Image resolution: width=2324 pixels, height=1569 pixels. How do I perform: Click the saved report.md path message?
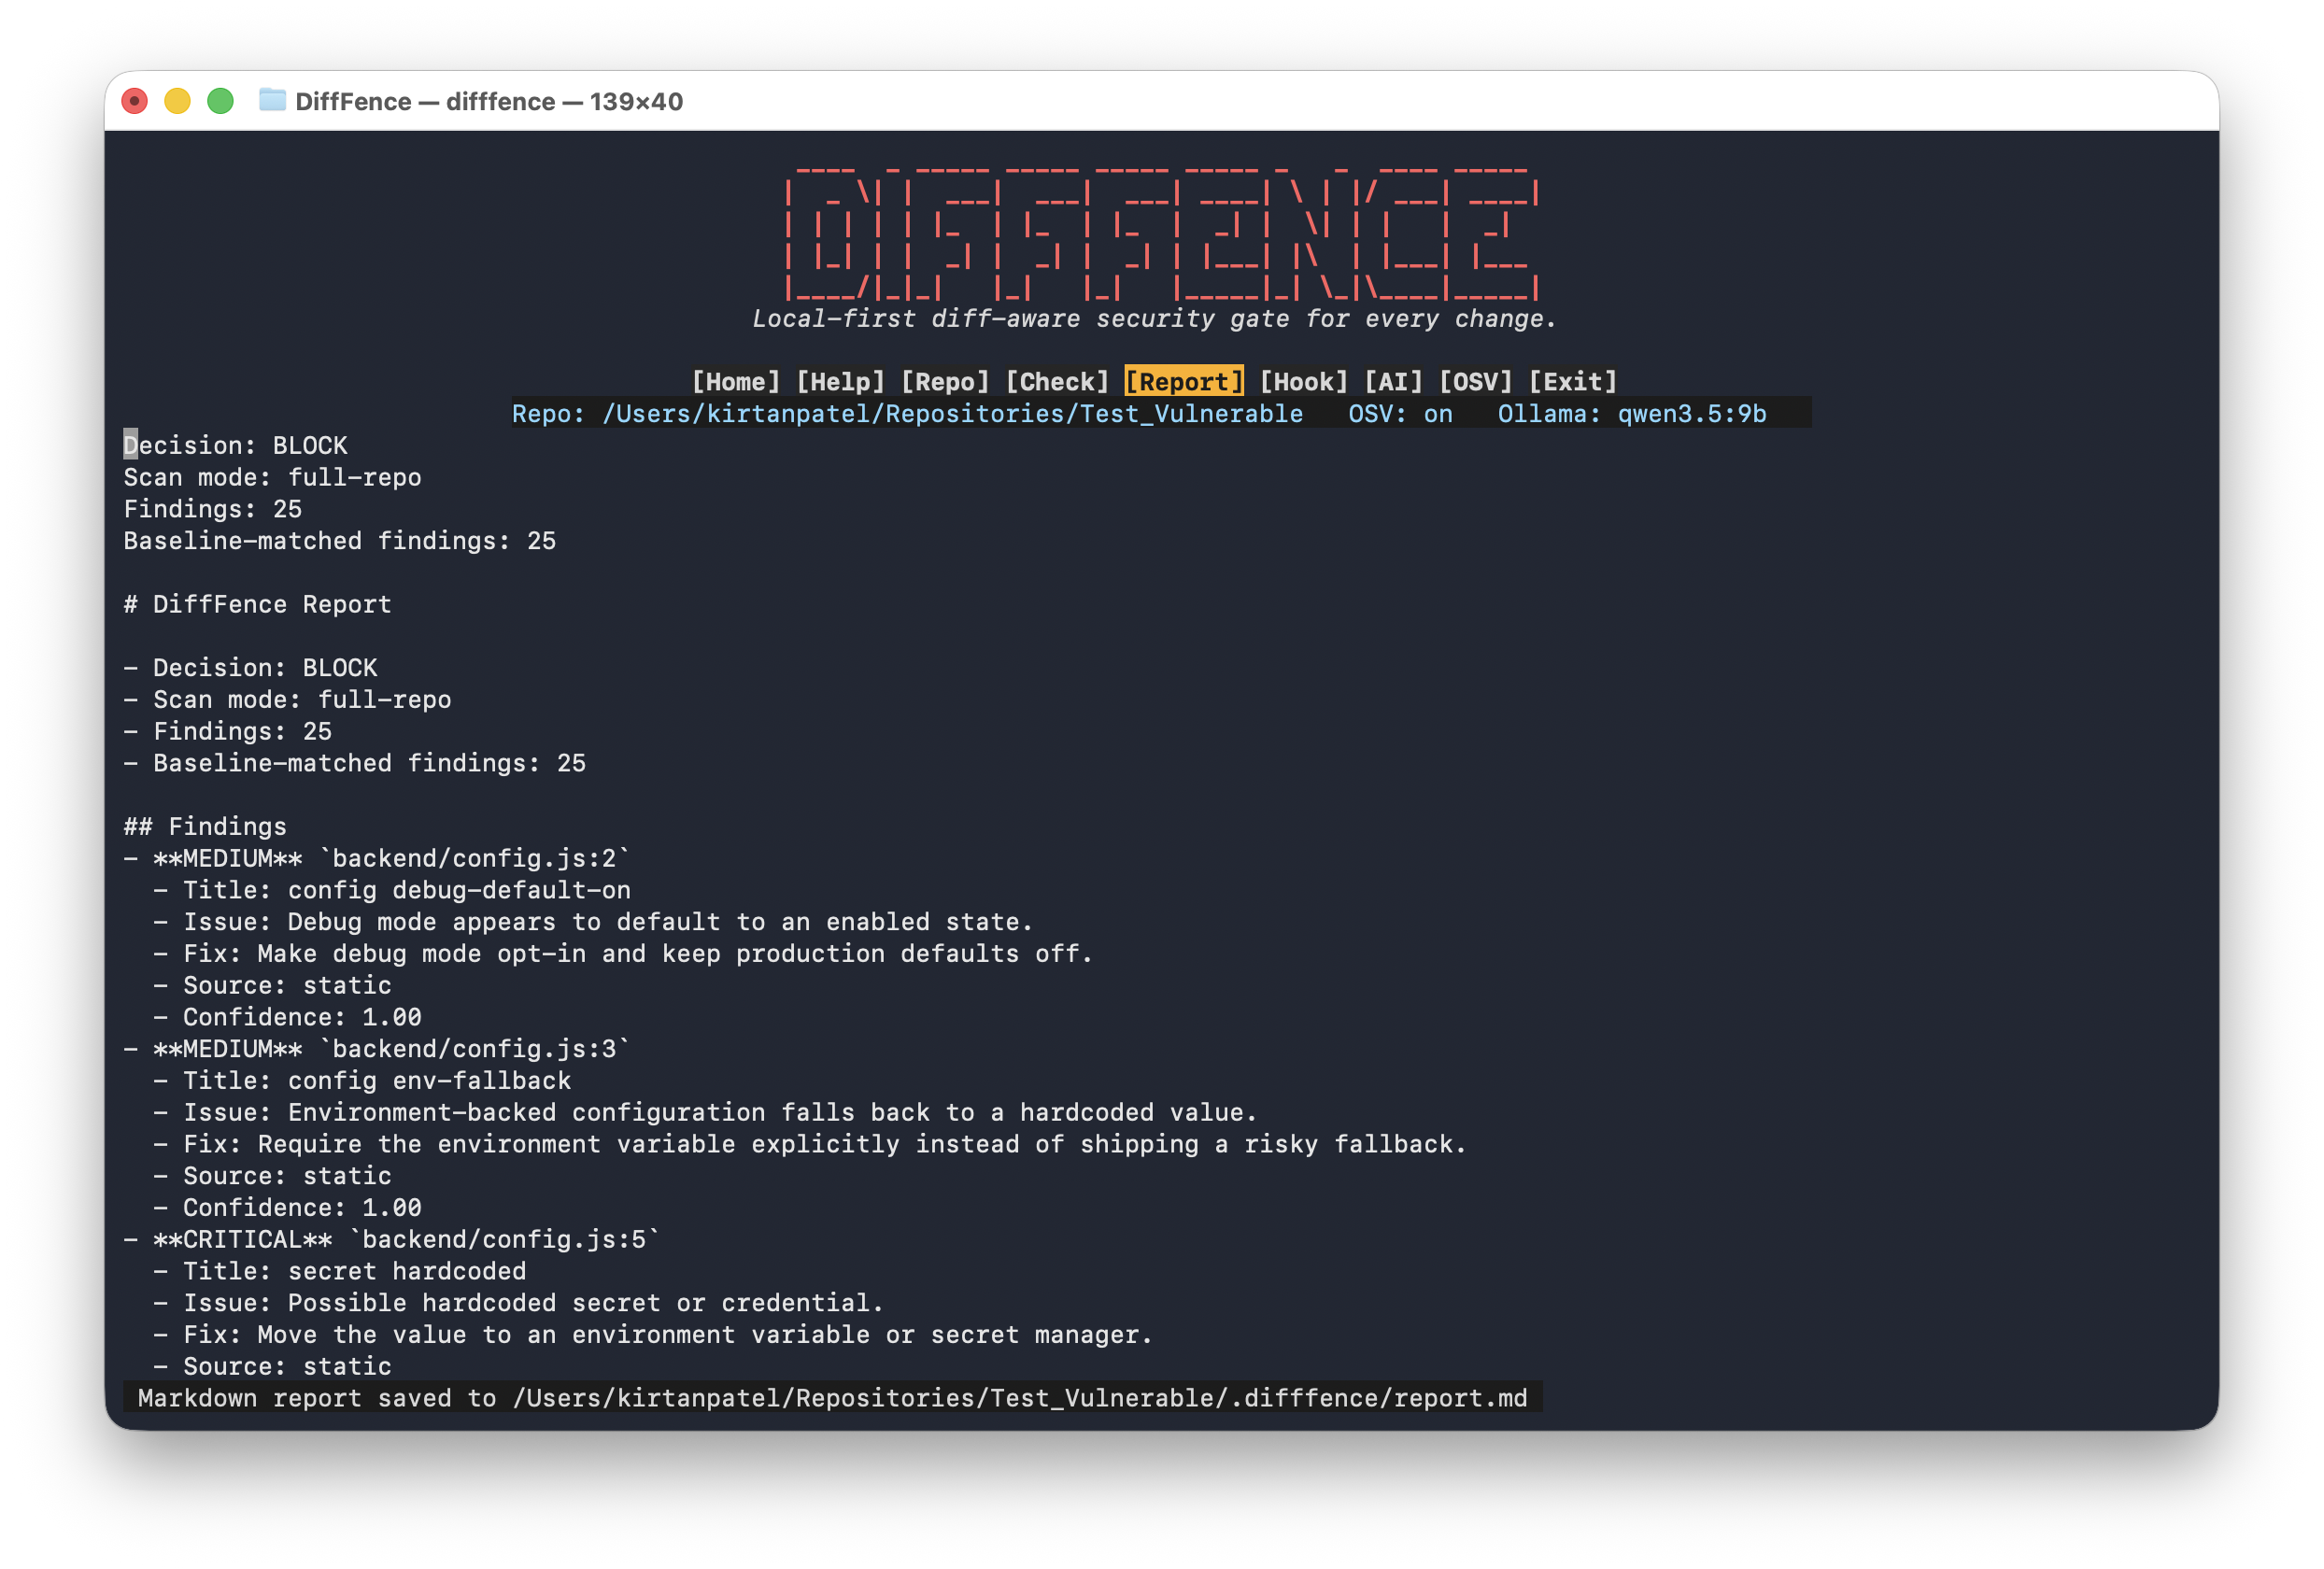coord(832,1398)
